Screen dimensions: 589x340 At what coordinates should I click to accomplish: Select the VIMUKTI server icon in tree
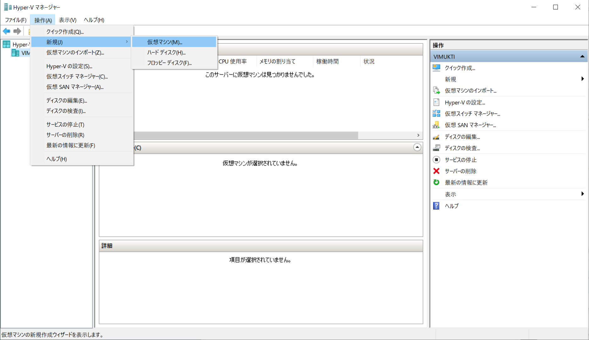tap(15, 53)
